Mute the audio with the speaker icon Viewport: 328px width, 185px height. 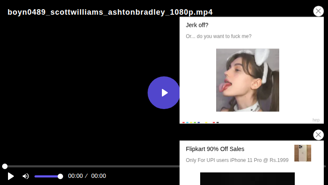point(26,176)
